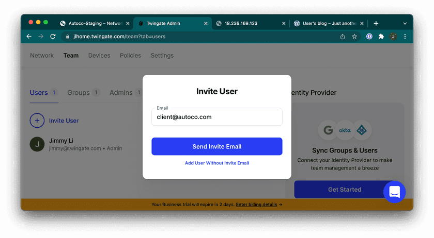Go to the Devices menu
Viewport: 434px width, 238px height.
pyautogui.click(x=99, y=56)
